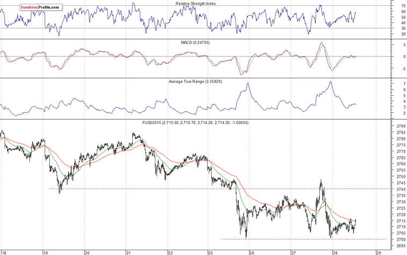Screen dimensions: 407x255
Task: Click the ATR 2 axis label
Action: click(404, 113)
